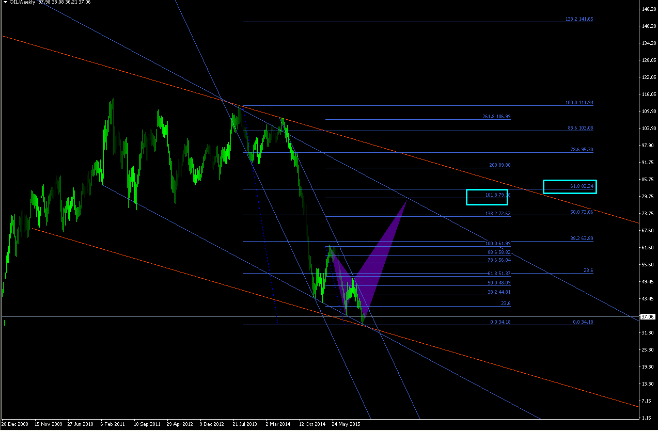Click the chart shift triangle beside OIL,Weekly
The width and height of the screenshot is (658, 431).
5,2
